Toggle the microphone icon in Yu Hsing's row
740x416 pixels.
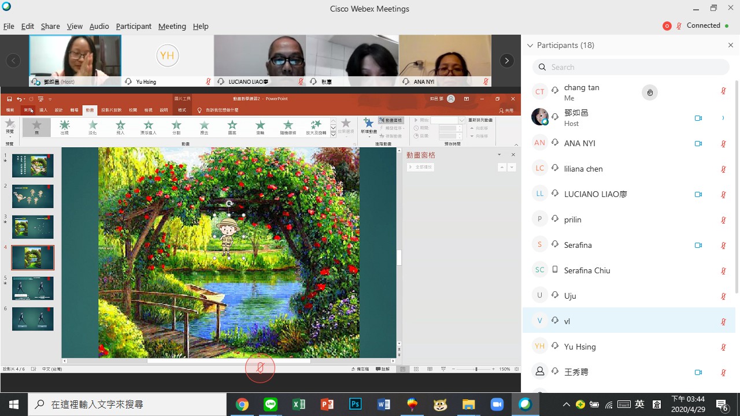(x=723, y=347)
